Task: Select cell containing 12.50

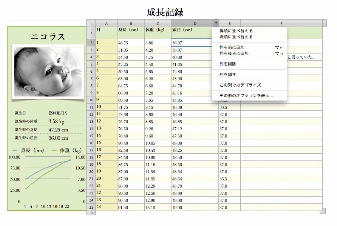Action: 158,193
